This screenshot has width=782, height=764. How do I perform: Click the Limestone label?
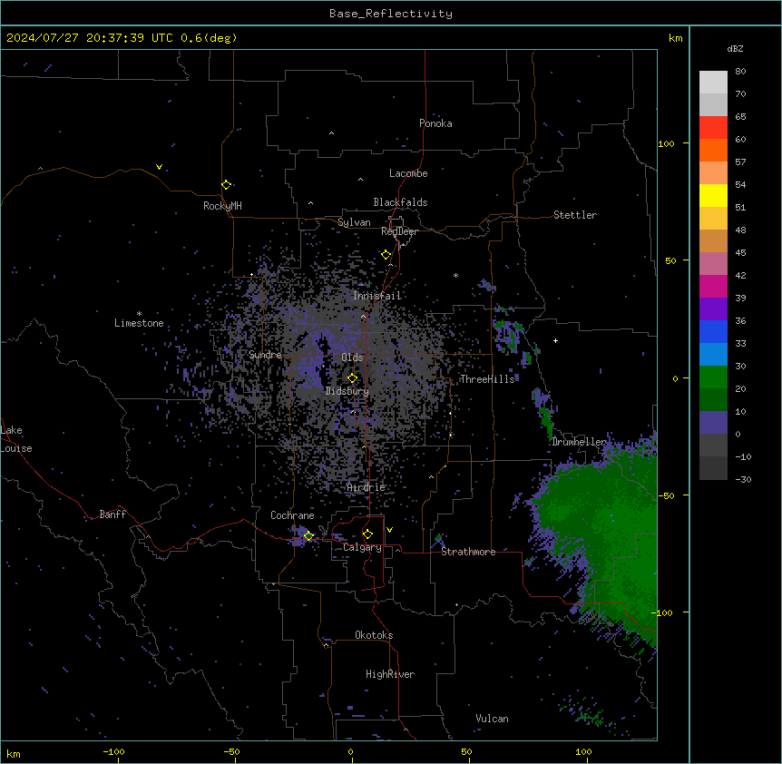[x=139, y=323]
